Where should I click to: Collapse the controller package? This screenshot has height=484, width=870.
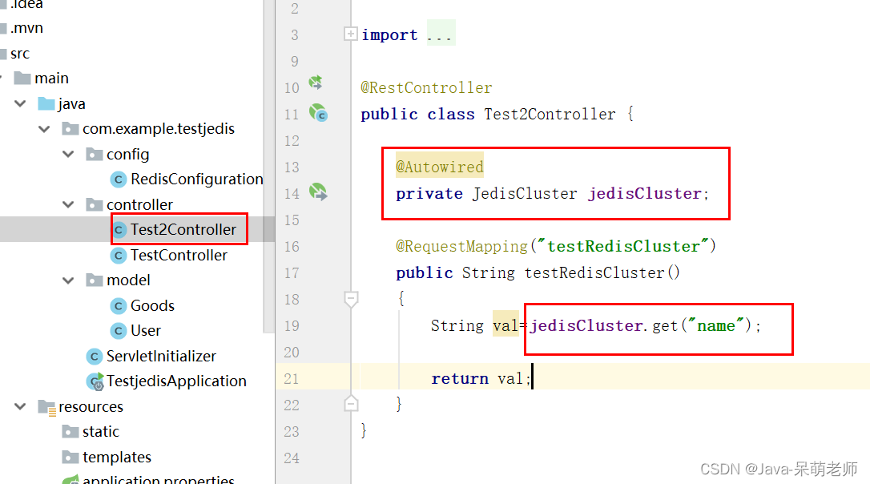pos(68,205)
